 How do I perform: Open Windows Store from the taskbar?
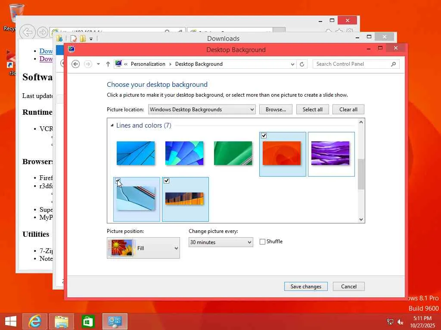[x=88, y=321]
